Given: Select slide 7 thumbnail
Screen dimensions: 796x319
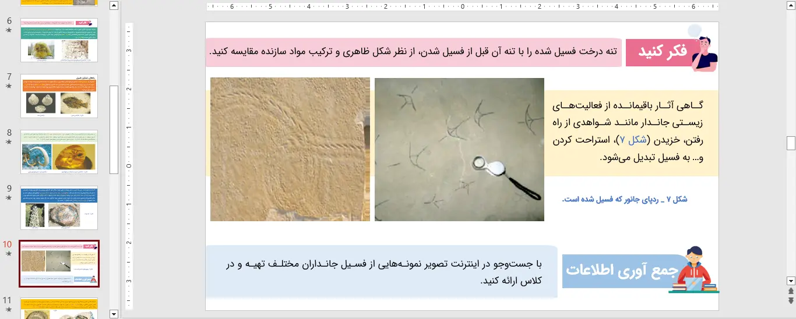Looking at the screenshot, I should (x=59, y=95).
